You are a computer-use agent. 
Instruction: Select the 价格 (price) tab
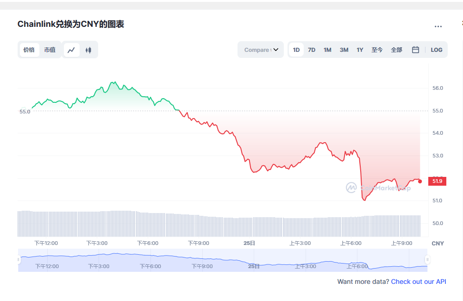tap(29, 50)
